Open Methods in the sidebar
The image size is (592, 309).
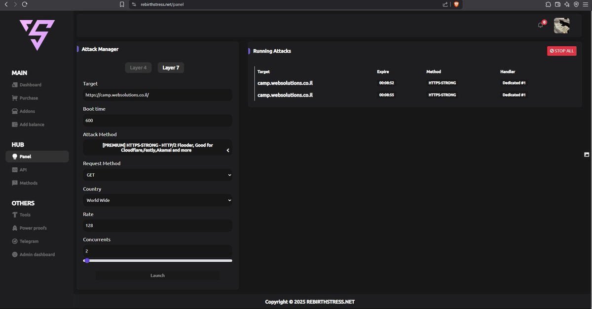[28, 183]
